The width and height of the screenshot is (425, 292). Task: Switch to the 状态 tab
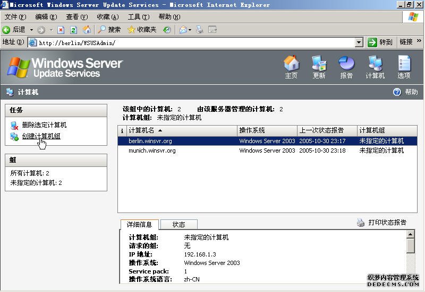(179, 224)
